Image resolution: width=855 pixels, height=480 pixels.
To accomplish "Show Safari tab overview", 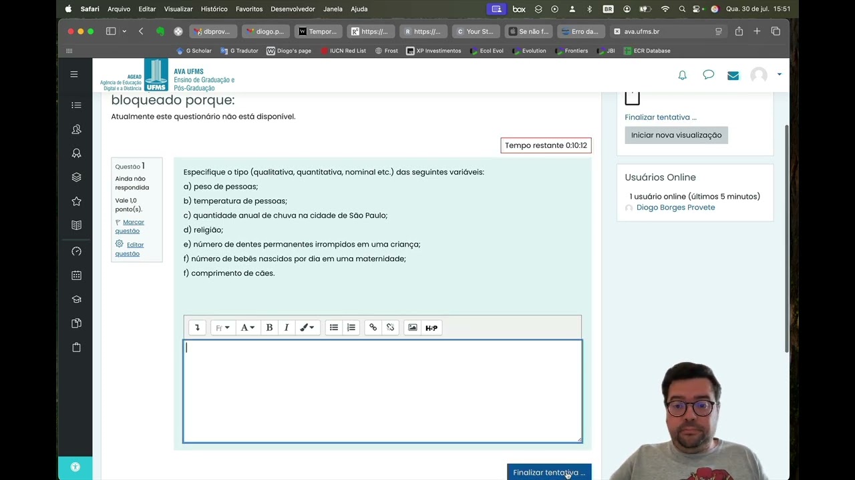I will click(x=776, y=31).
